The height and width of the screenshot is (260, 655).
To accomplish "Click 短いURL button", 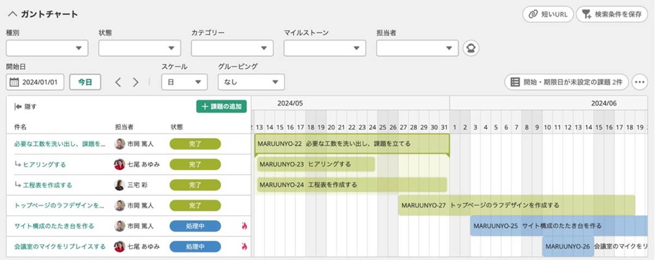I will click(x=548, y=14).
